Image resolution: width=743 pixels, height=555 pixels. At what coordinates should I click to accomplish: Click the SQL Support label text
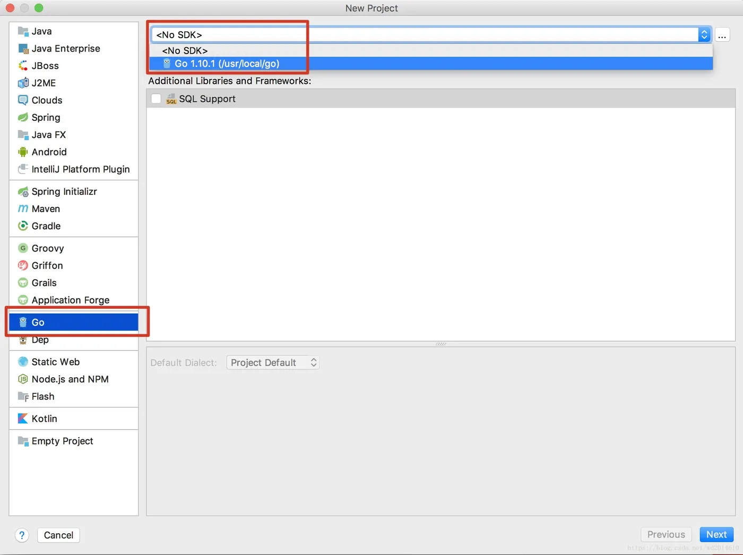tap(208, 99)
